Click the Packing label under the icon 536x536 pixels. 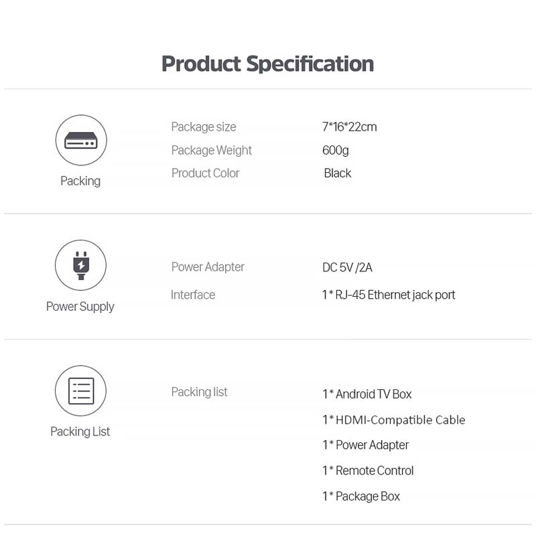coord(80,181)
